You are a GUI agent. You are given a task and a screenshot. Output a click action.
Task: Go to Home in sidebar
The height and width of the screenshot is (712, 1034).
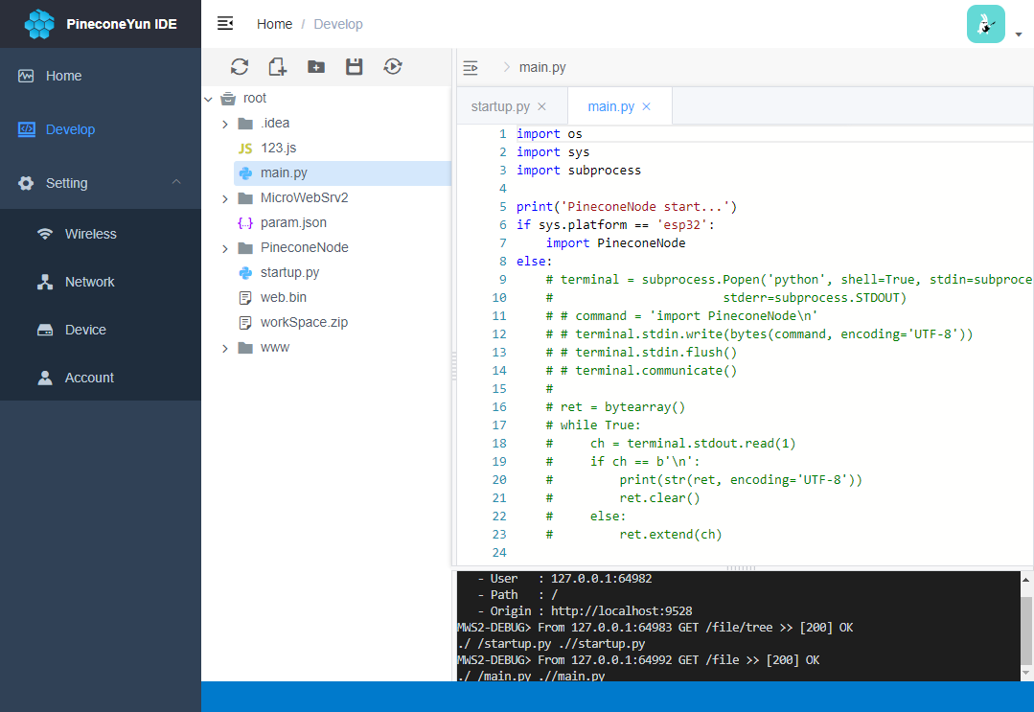coord(101,76)
